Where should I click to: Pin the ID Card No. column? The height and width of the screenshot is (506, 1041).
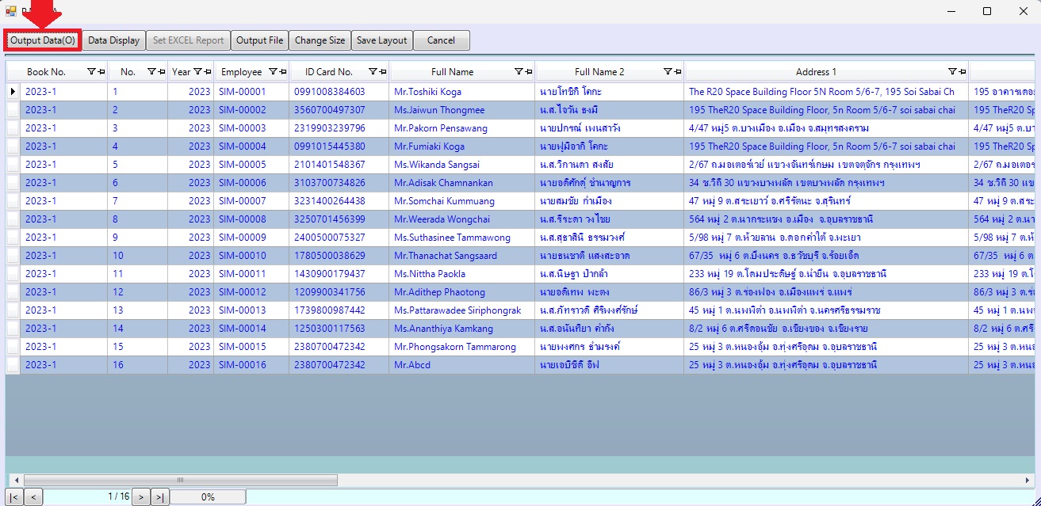tap(382, 72)
